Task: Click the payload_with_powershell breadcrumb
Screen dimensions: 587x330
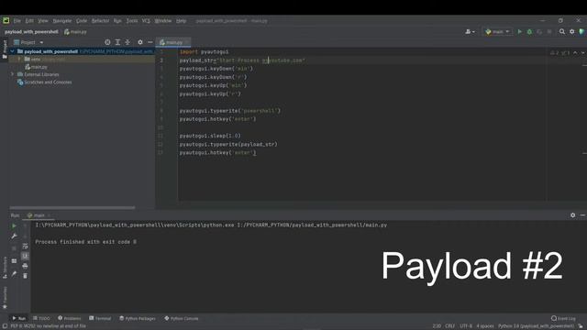Action: click(x=31, y=32)
